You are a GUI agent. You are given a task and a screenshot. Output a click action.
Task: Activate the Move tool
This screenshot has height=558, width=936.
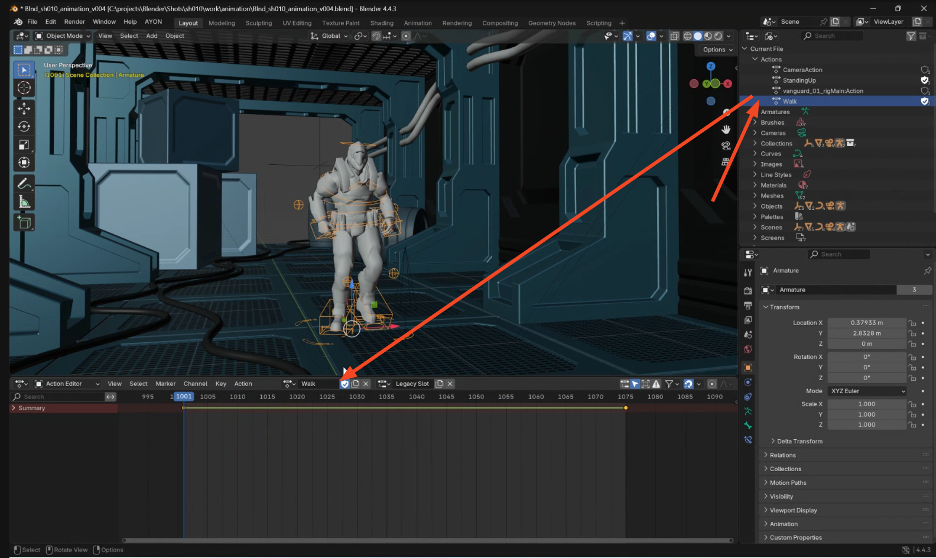[24, 108]
